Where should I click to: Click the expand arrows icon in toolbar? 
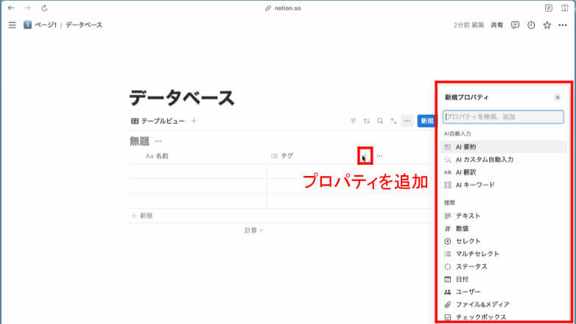coord(393,121)
